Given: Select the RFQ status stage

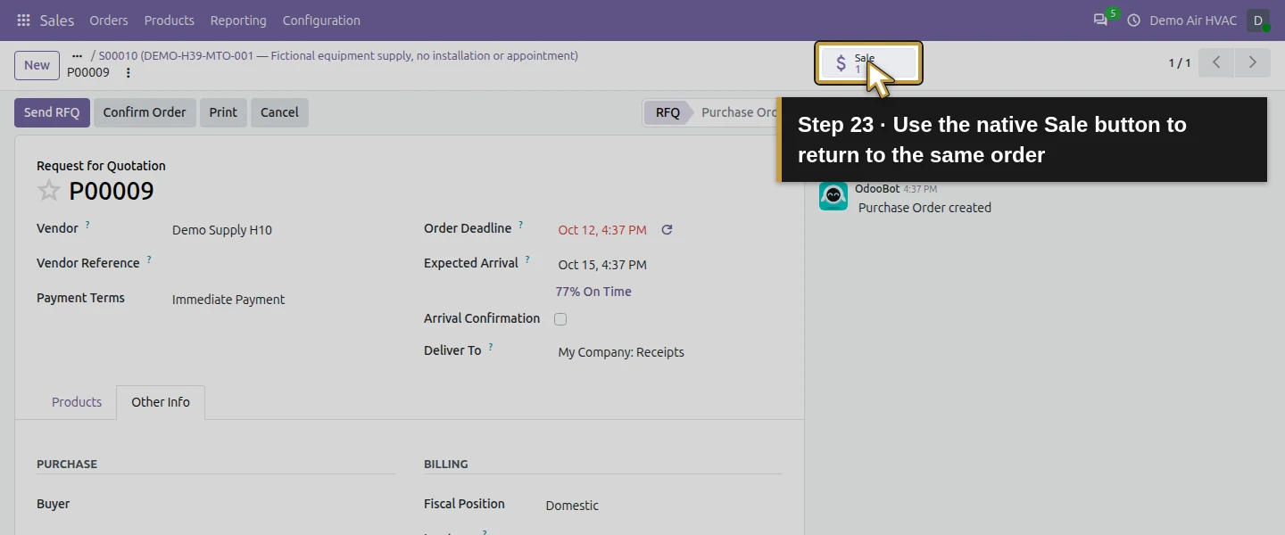Looking at the screenshot, I should (x=667, y=112).
